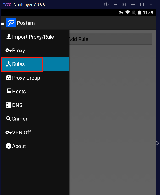Open Import Proxy/Rule menu entry
160x195 pixels.
coord(35,37)
